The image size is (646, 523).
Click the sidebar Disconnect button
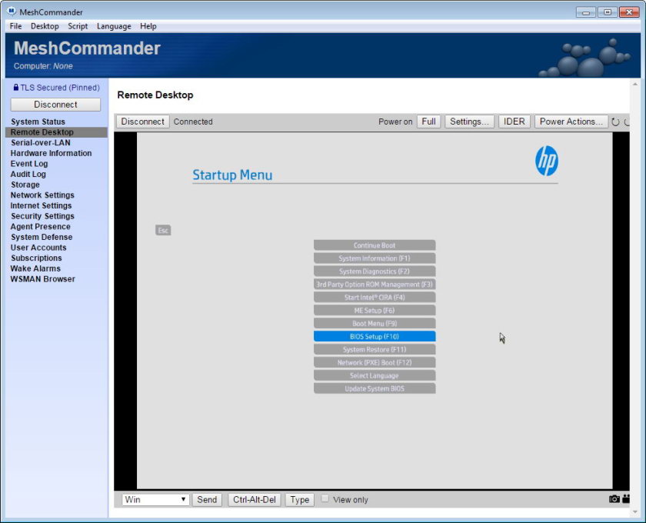[55, 105]
